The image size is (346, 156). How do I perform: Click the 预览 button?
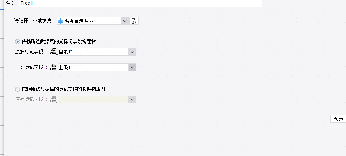coord(338,119)
